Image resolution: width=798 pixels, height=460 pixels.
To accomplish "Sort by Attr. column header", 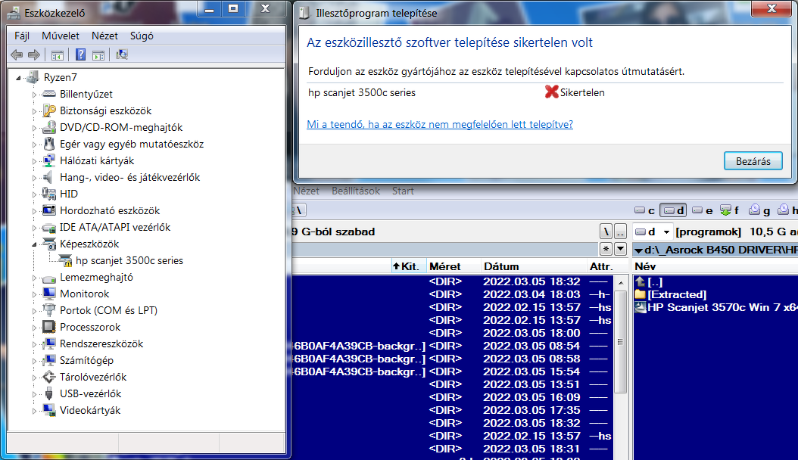I will (600, 266).
